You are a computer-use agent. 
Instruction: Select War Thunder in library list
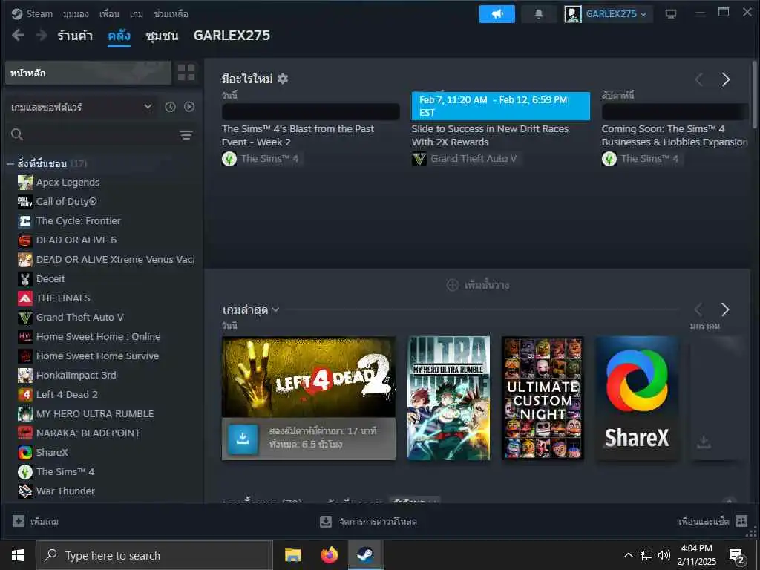tap(65, 491)
